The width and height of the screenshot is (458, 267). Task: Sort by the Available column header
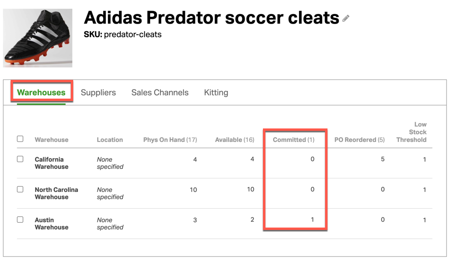235,140
